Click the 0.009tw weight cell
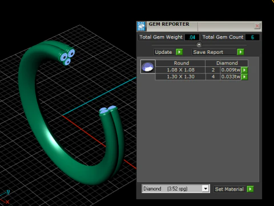Viewport: 274px width, 206px height. pos(231,70)
